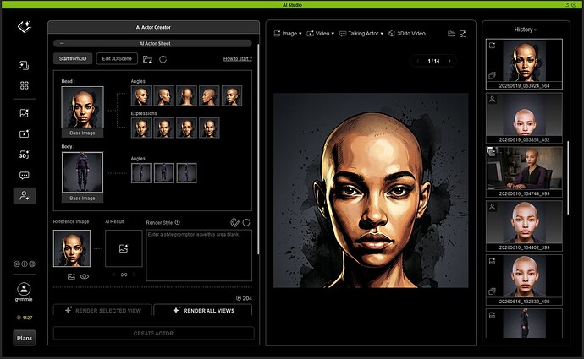Viewport: 584px width, 359px height.
Task: Open the style palette icon above the prompt box
Action: click(234, 222)
